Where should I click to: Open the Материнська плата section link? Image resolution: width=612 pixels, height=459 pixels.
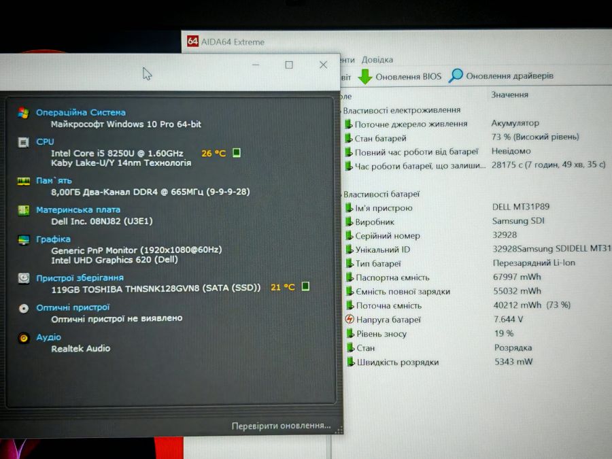[78, 210]
